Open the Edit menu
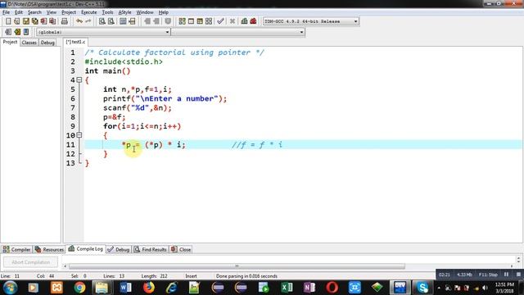This screenshot has width=524, height=295. point(19,12)
